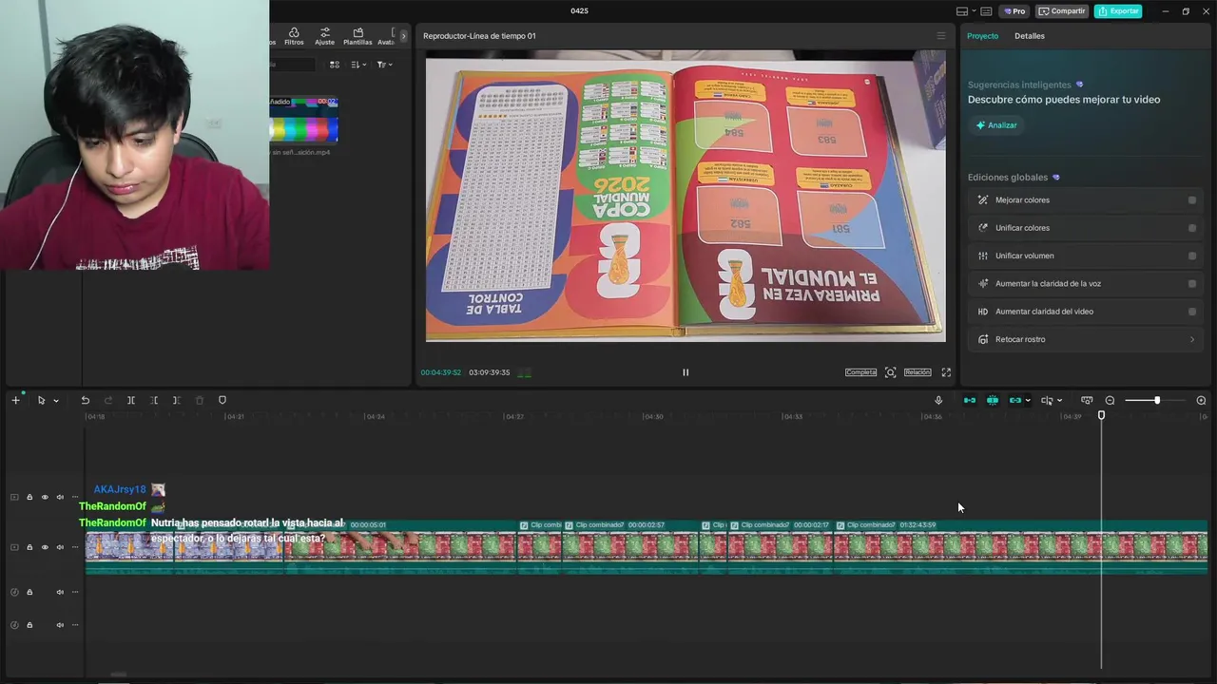Open the window layout dropdown
1217x684 pixels.
click(x=965, y=11)
